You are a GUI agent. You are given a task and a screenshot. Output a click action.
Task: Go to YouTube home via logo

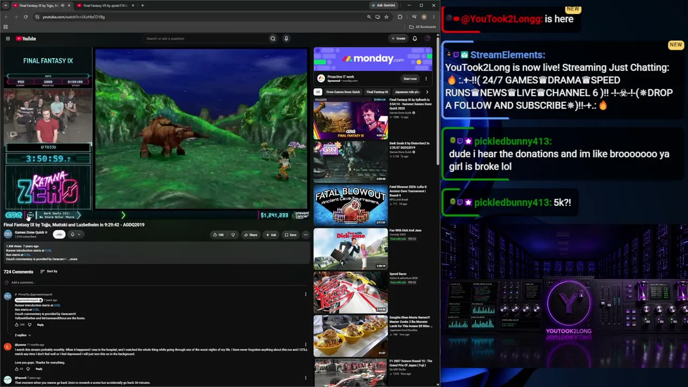click(26, 39)
